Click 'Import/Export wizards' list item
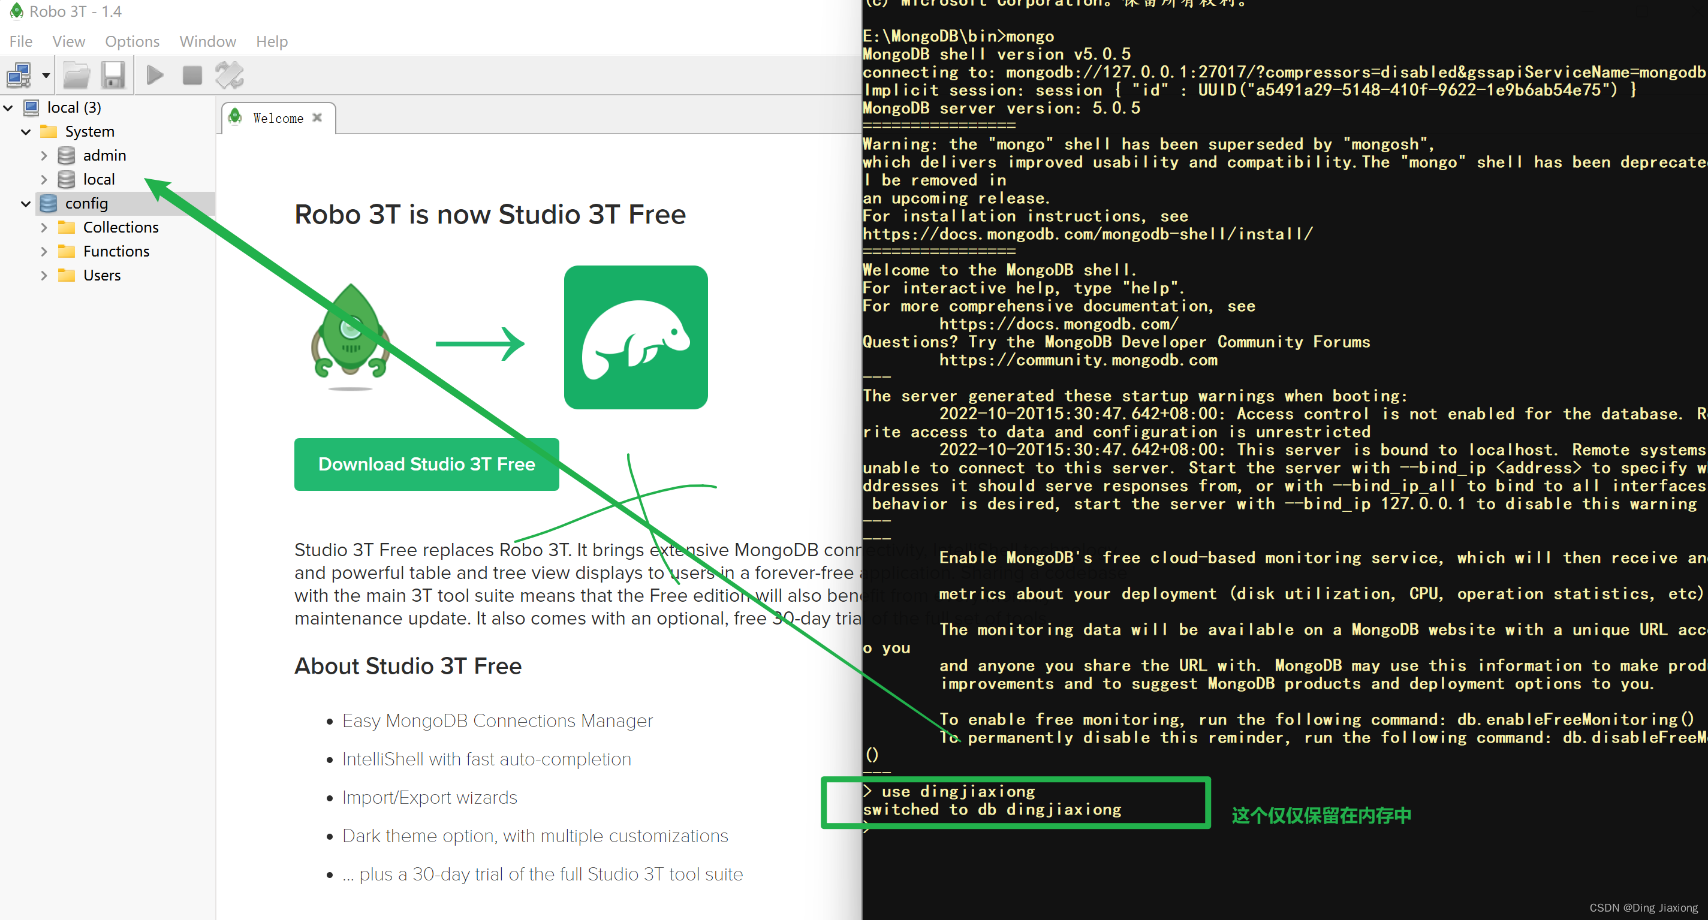The width and height of the screenshot is (1708, 920). (430, 797)
